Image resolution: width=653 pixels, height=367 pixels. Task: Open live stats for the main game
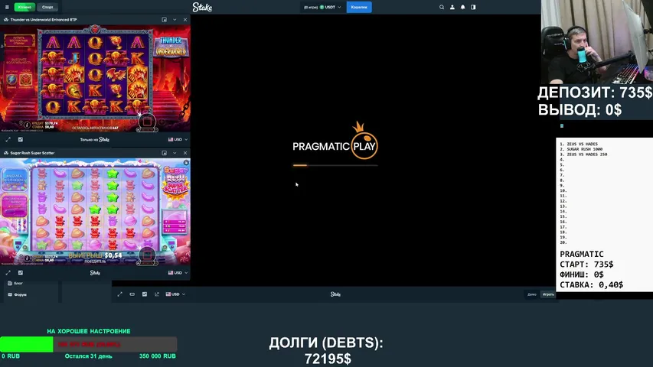[x=145, y=294]
